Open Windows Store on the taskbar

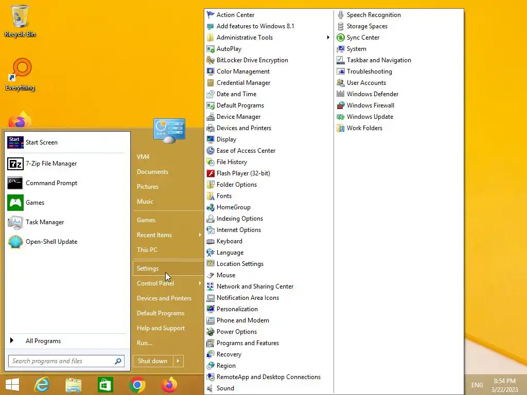105,385
